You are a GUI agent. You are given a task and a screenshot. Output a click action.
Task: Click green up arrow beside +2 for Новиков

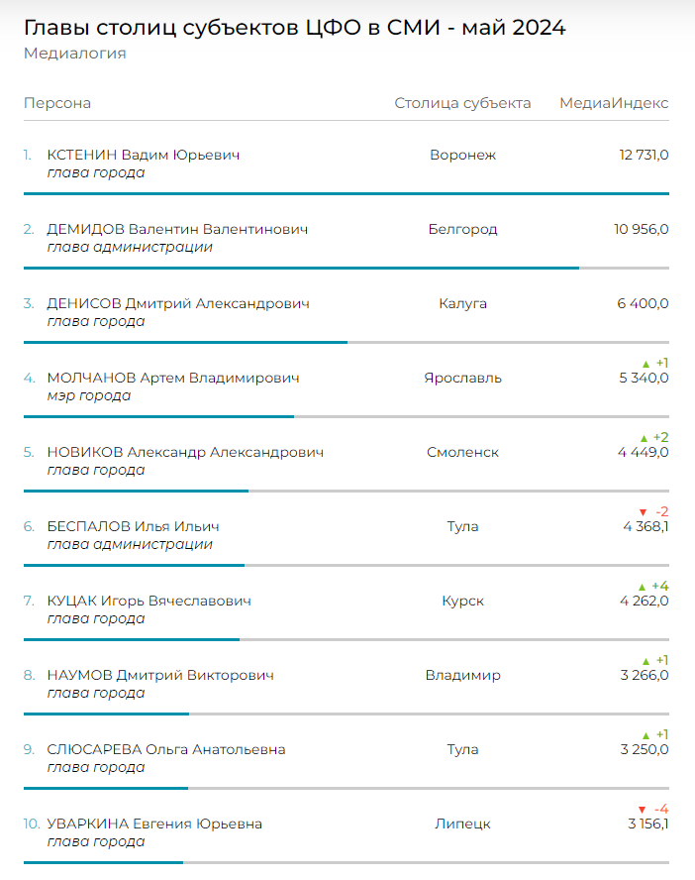coord(644,438)
